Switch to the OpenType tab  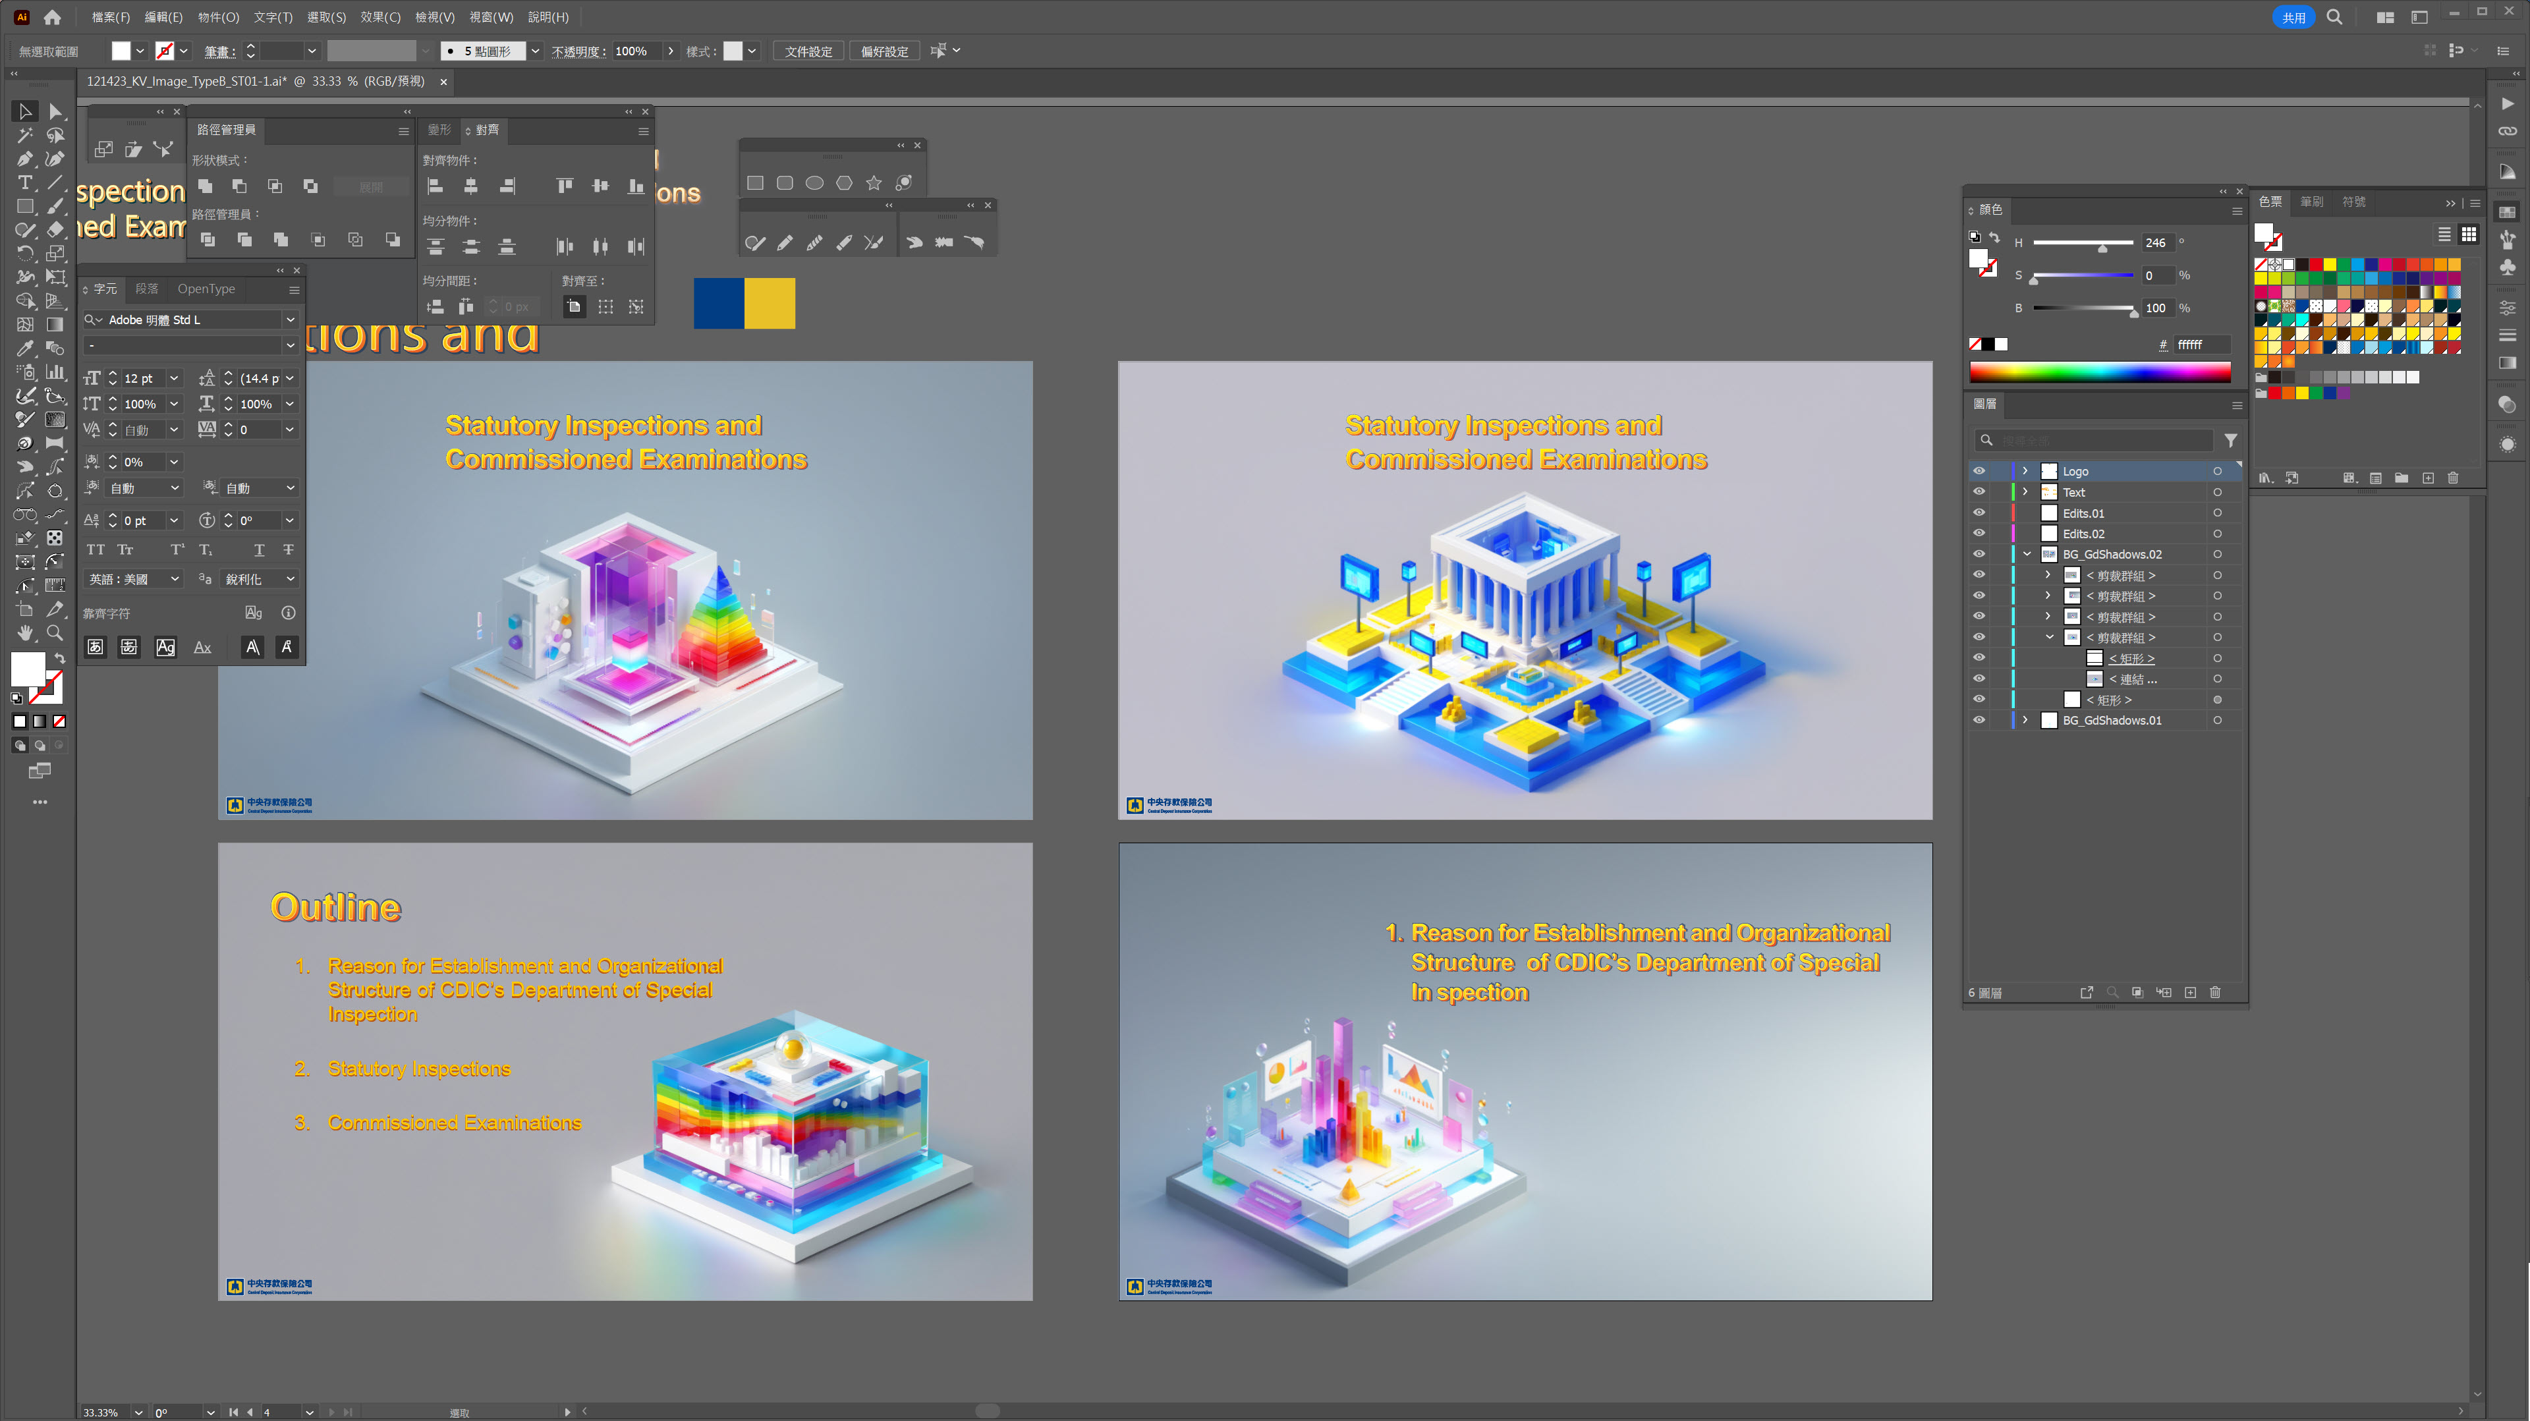pyautogui.click(x=206, y=289)
